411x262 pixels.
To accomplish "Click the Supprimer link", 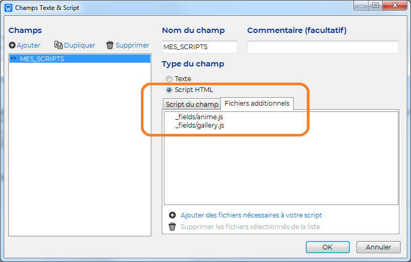I will pos(132,45).
